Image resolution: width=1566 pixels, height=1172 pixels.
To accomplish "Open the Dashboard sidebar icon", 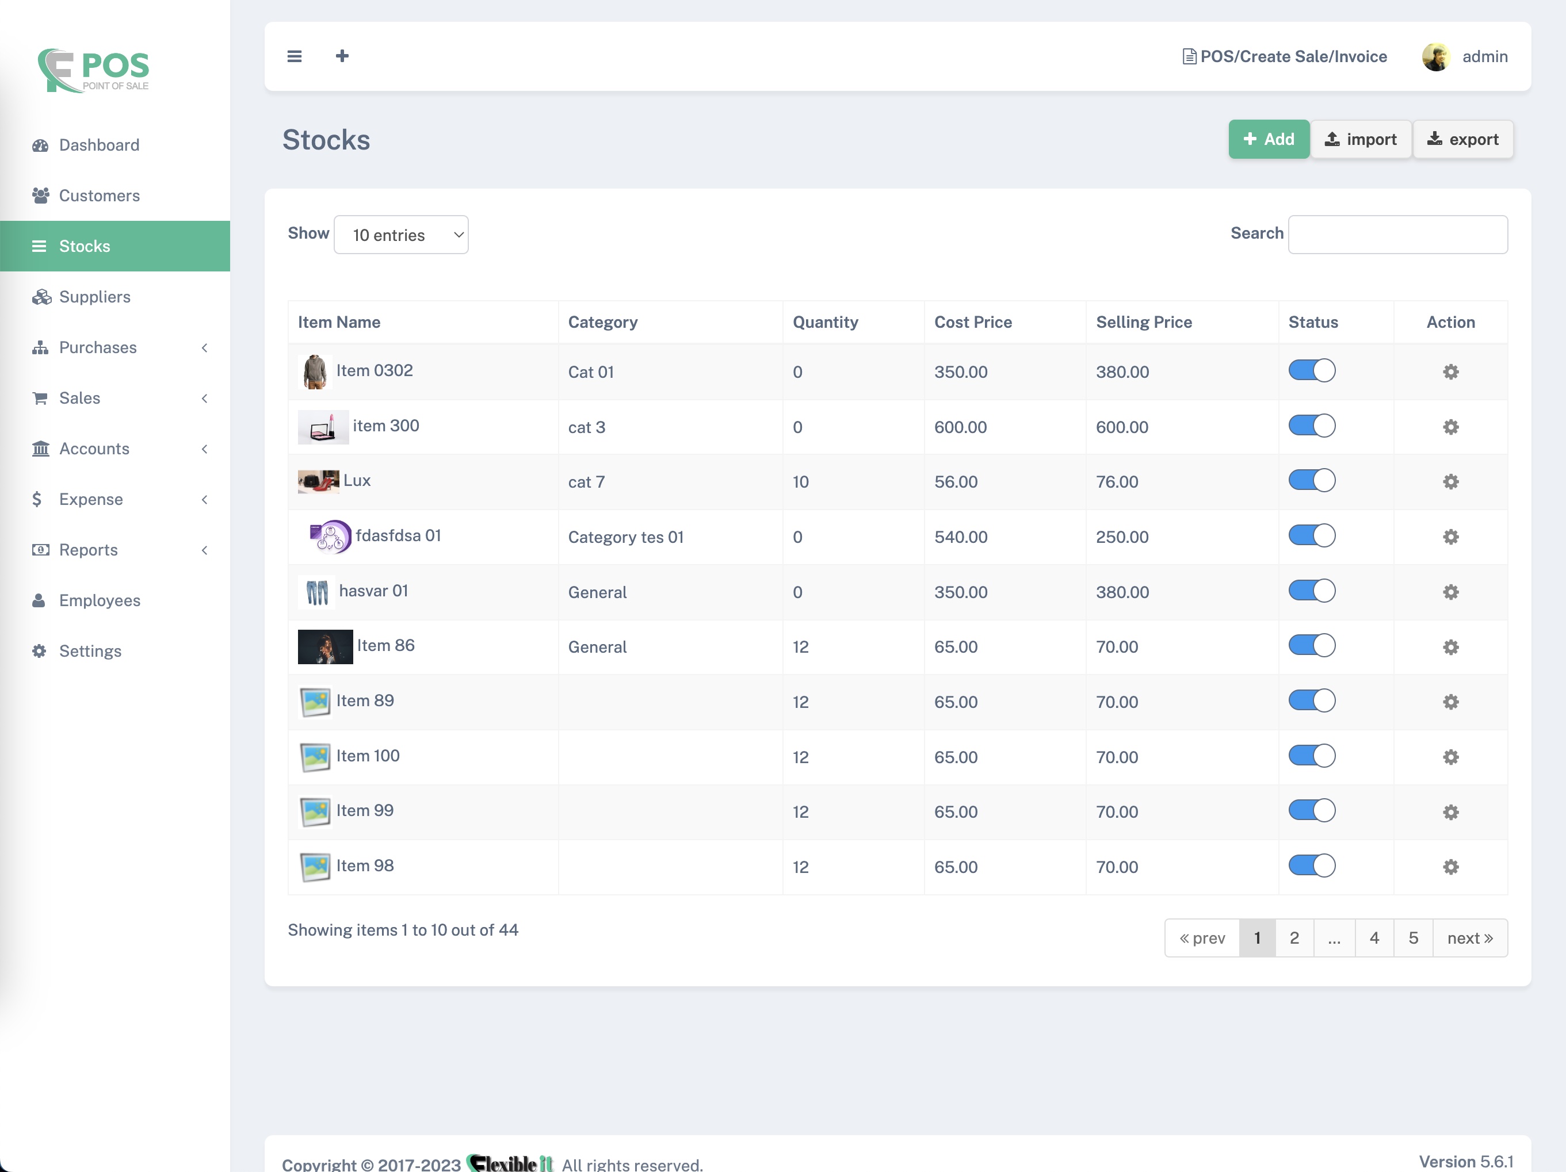I will (x=40, y=145).
